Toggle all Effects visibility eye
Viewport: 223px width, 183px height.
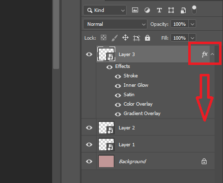(x=109, y=67)
